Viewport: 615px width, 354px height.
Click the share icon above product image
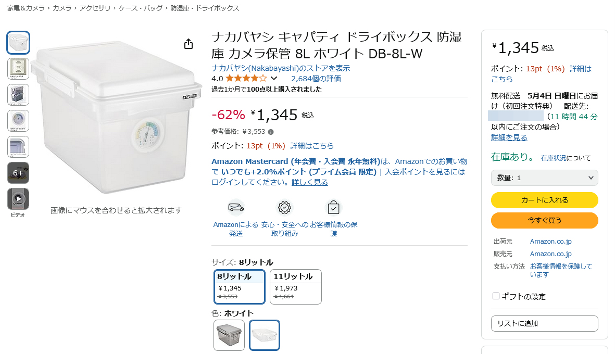pos(189,44)
